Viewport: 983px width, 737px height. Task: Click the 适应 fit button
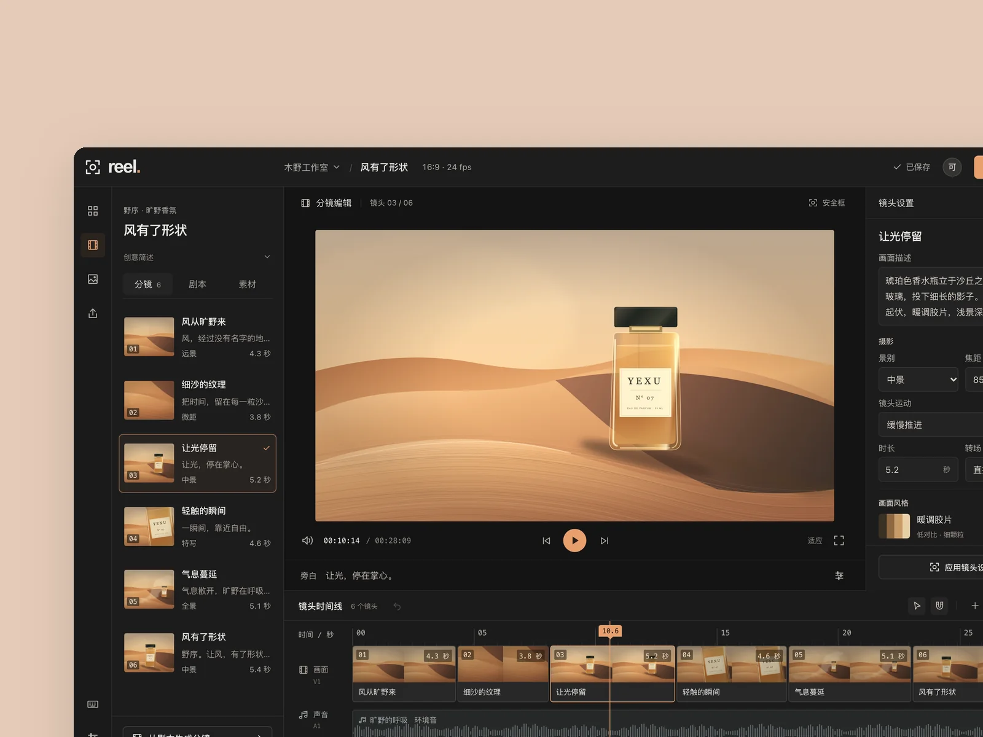tap(815, 540)
